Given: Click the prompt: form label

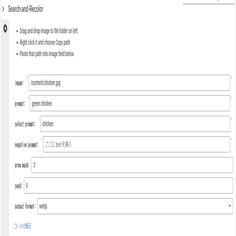Looking at the screenshot, I should 20,104.
